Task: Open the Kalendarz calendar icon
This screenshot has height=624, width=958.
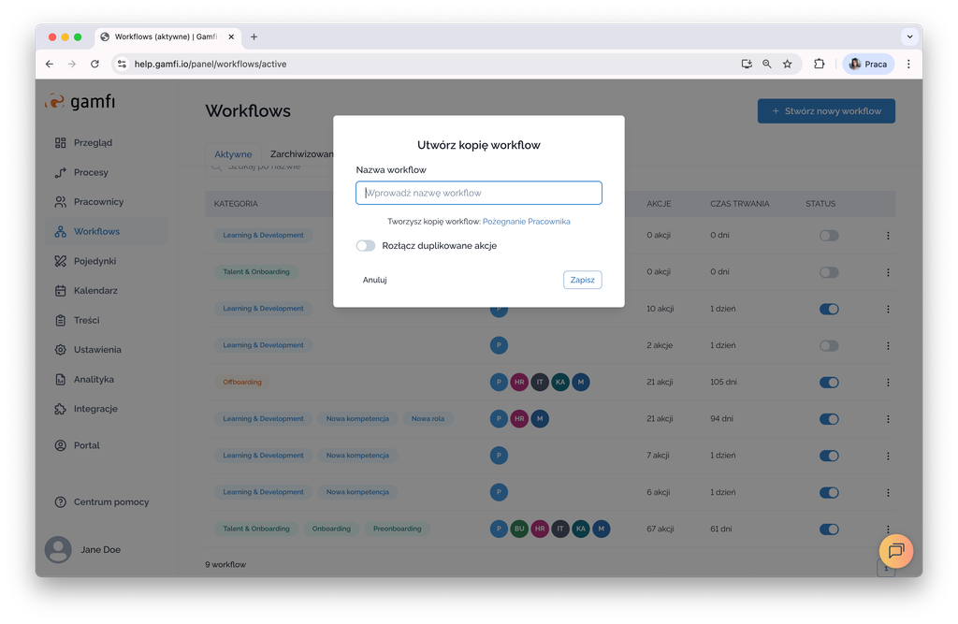Action: click(60, 291)
